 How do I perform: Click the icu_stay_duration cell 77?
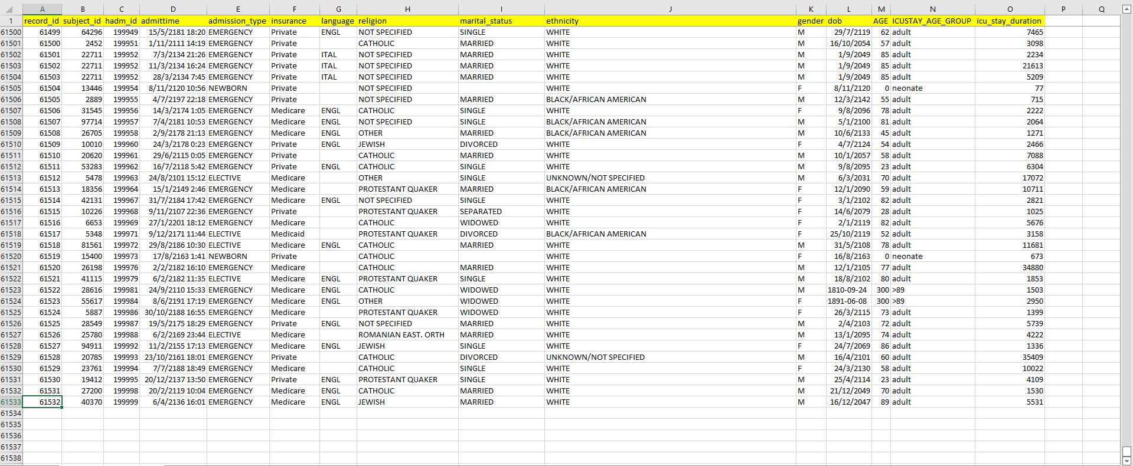click(x=1010, y=88)
